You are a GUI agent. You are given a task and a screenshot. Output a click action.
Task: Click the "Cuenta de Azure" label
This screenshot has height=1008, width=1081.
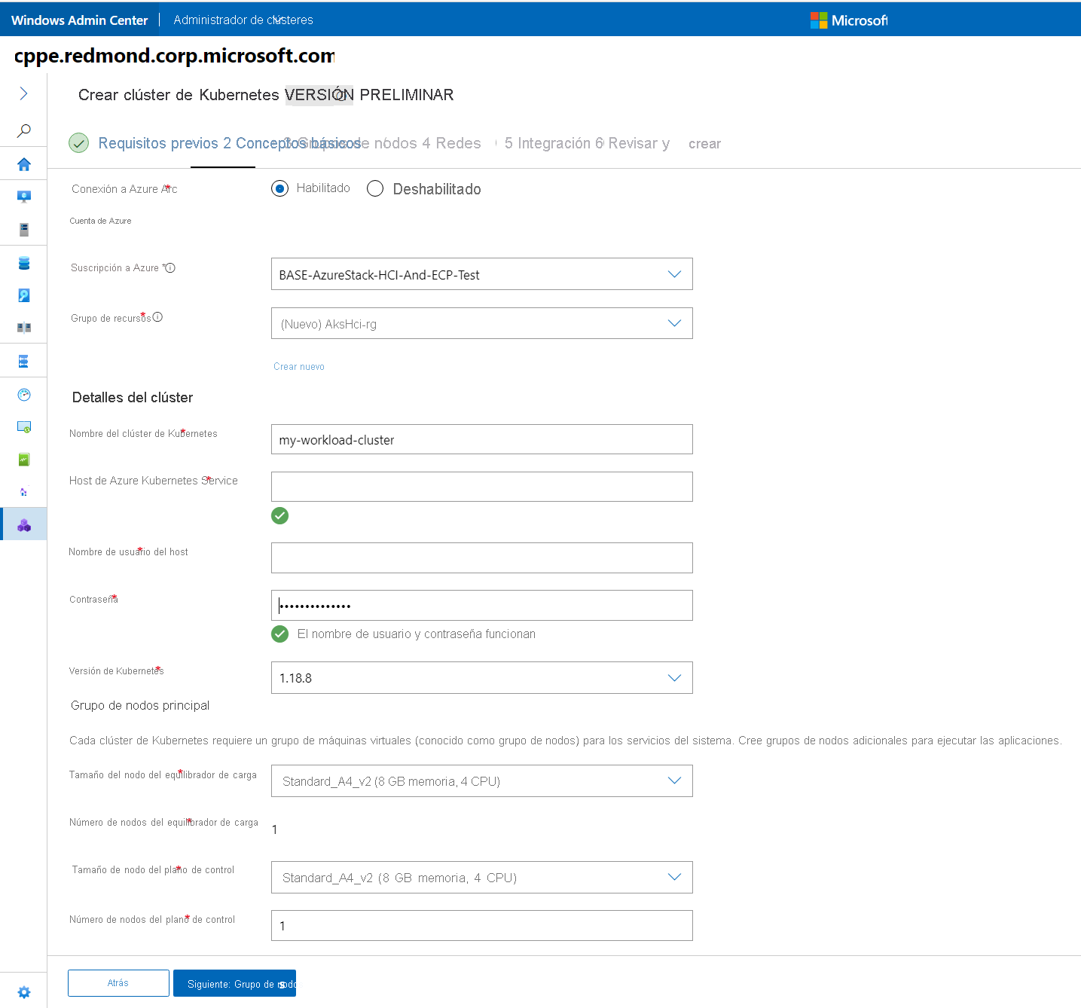coord(100,221)
